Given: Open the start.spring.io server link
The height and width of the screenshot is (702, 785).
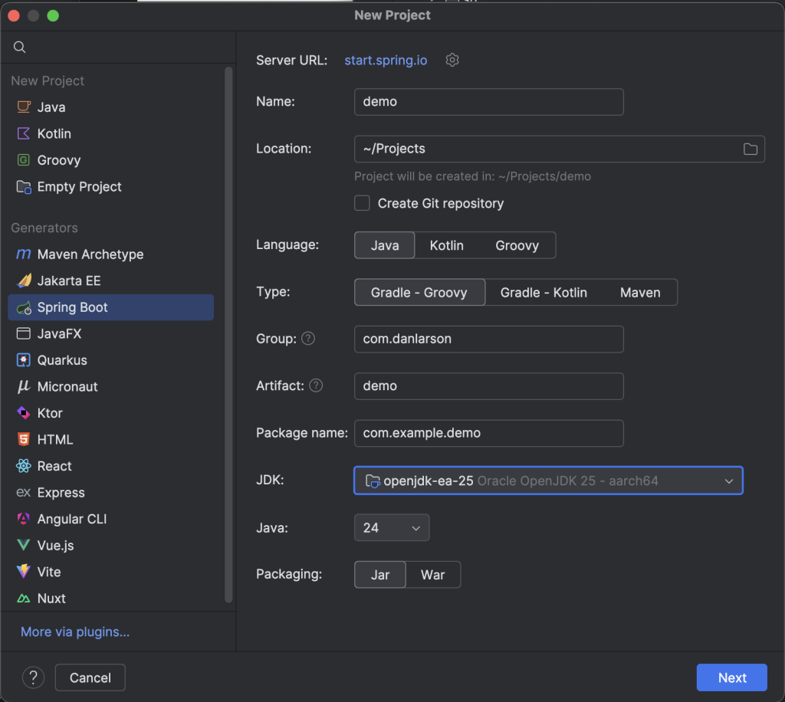Looking at the screenshot, I should (386, 60).
